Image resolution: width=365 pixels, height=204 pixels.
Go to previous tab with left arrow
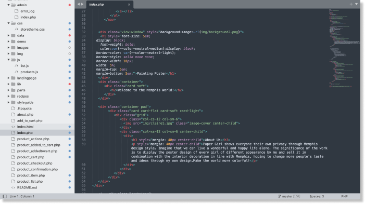79,4
